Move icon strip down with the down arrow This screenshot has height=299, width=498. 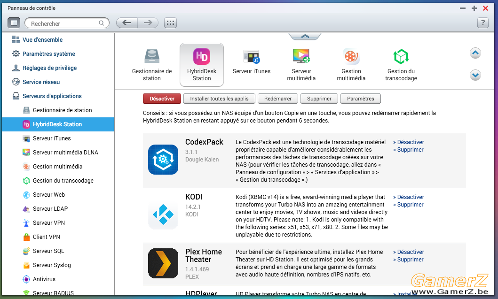pyautogui.click(x=475, y=75)
